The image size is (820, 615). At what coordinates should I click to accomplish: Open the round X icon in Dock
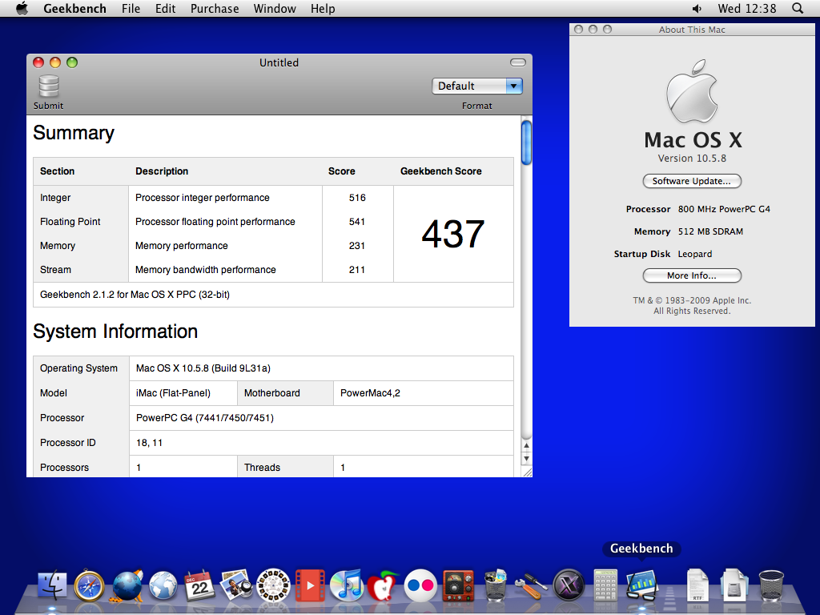pyautogui.click(x=569, y=585)
